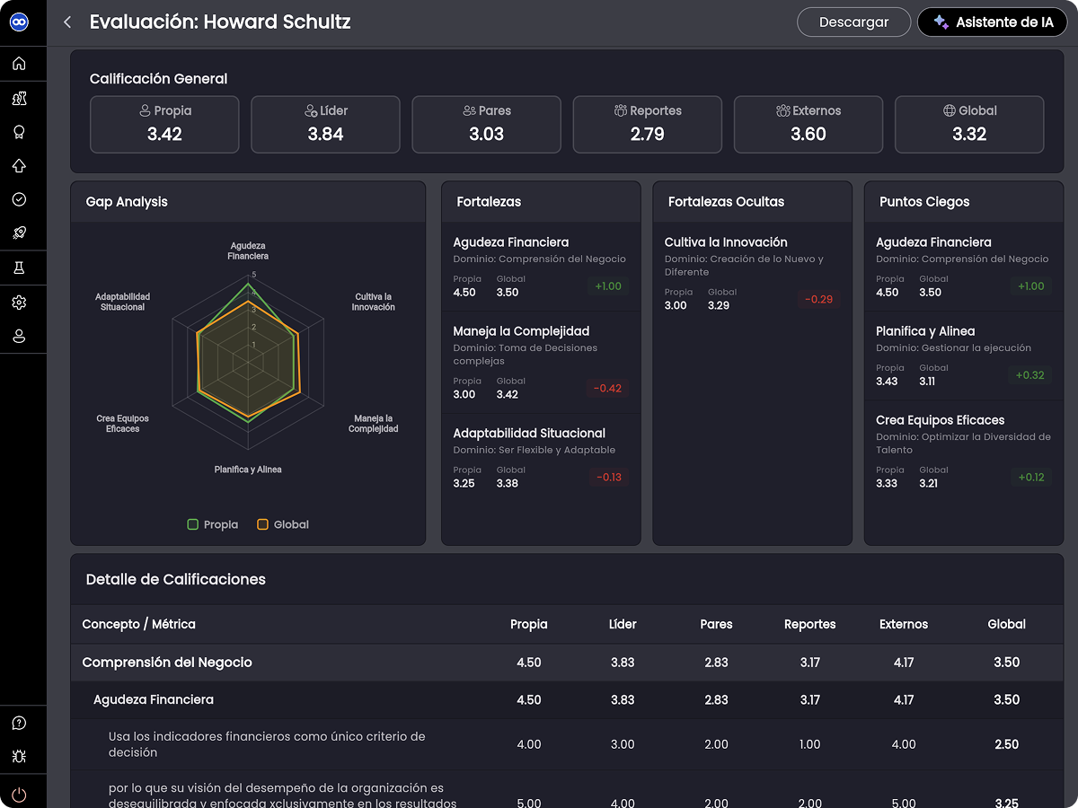The height and width of the screenshot is (808, 1078).
Task: Open the rocket icon in the sidebar
Action: [19, 233]
